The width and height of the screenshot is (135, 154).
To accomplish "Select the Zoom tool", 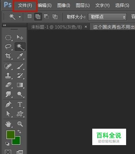I will [x=20, y=124].
